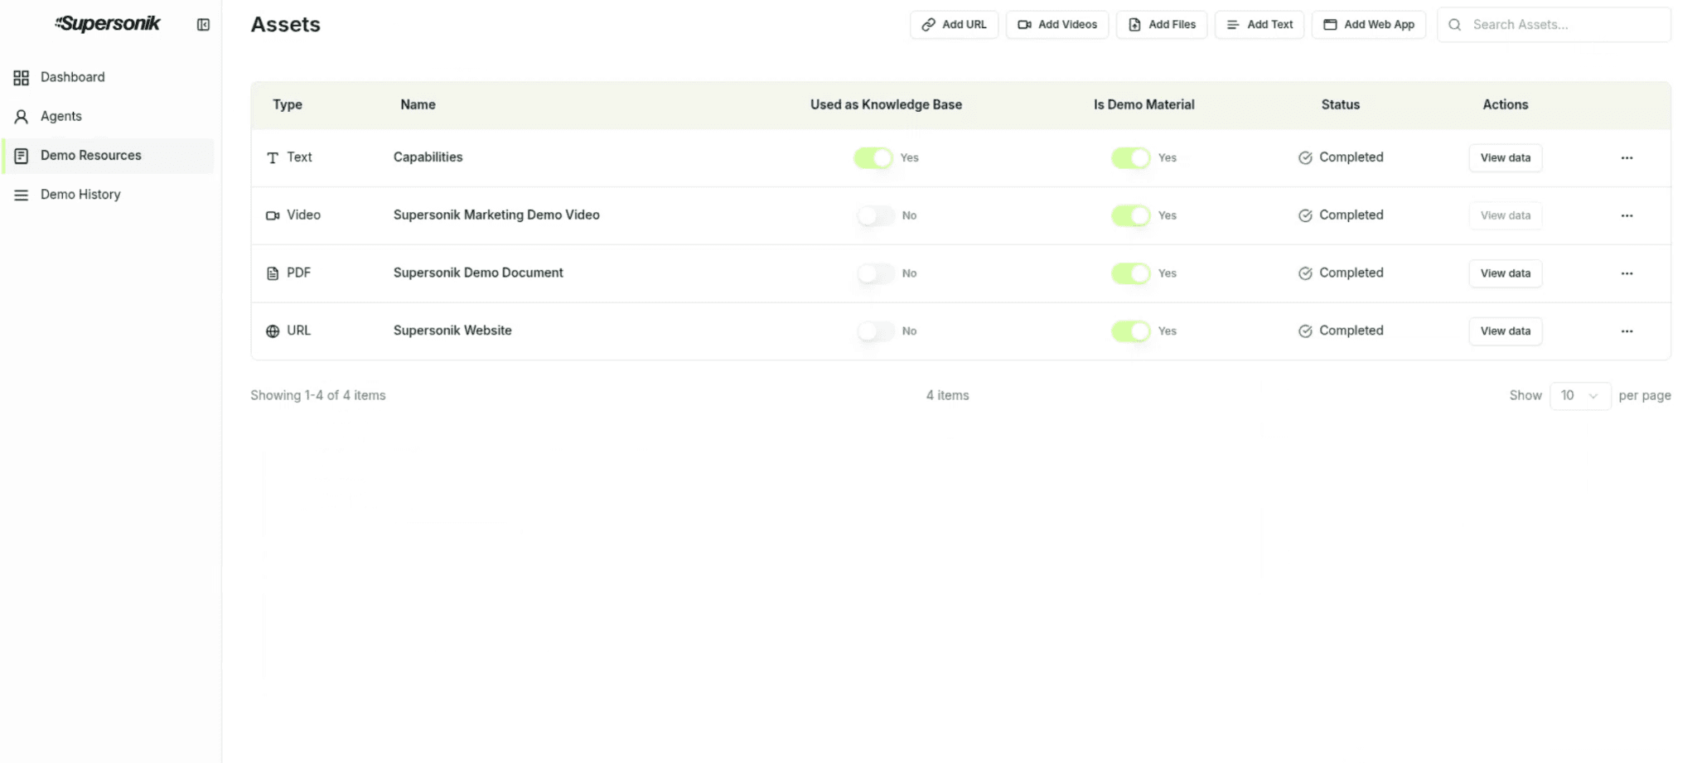Click the URL globe icon
The width and height of the screenshot is (1697, 763).
273,331
